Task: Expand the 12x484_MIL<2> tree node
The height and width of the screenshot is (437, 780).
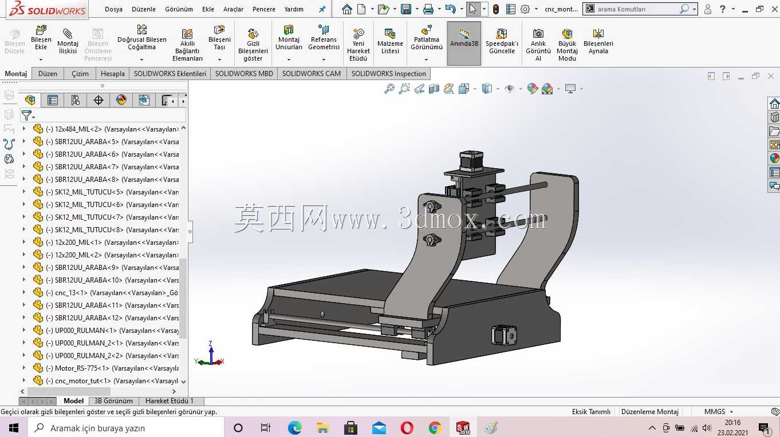Action: pos(24,129)
